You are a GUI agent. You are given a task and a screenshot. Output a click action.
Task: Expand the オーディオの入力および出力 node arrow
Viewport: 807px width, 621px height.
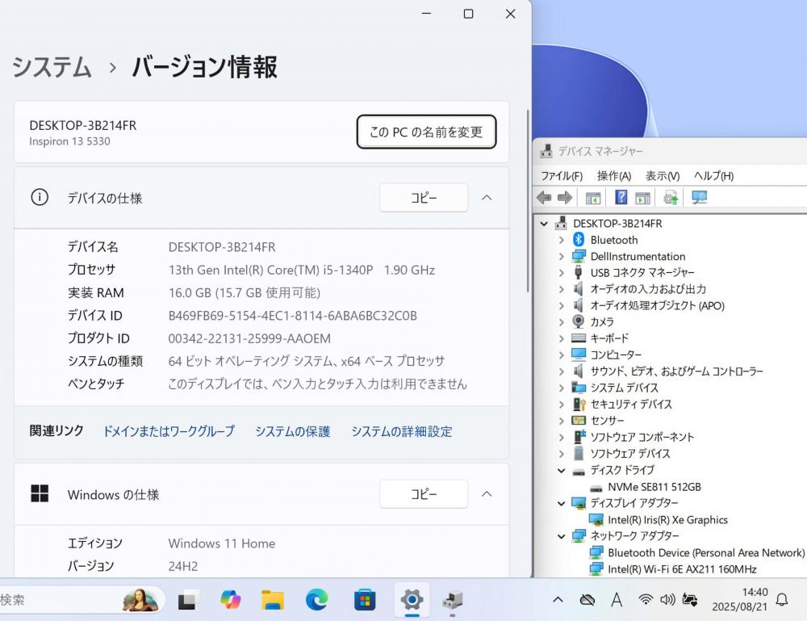click(562, 289)
